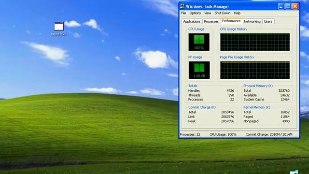Click the CPU Usage History graph
The height and width of the screenshot is (174, 309).
click(255, 42)
